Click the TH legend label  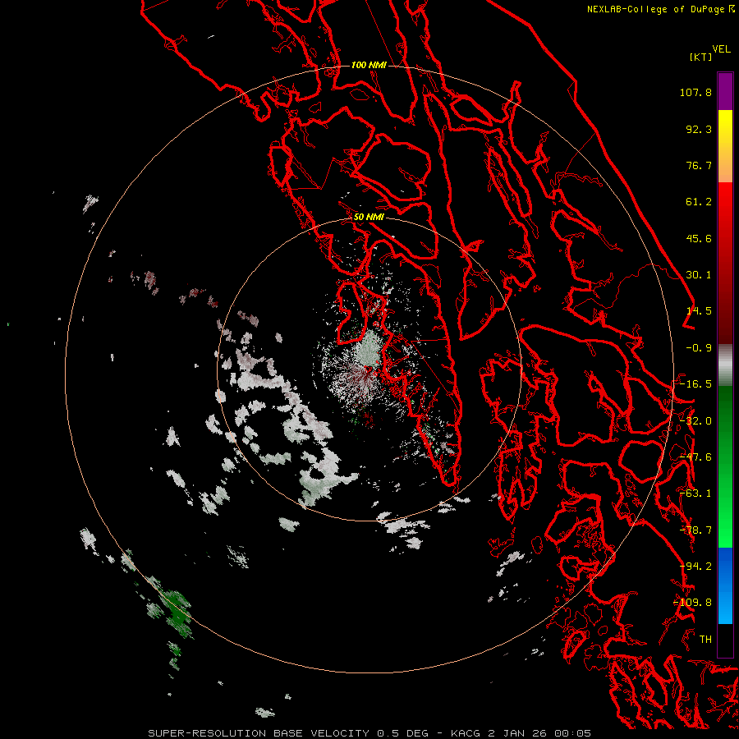click(705, 640)
